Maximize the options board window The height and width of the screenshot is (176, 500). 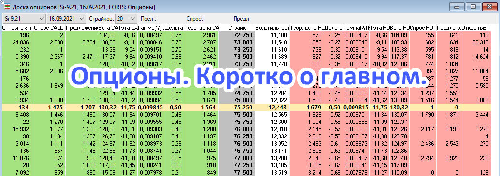pos(473,7)
